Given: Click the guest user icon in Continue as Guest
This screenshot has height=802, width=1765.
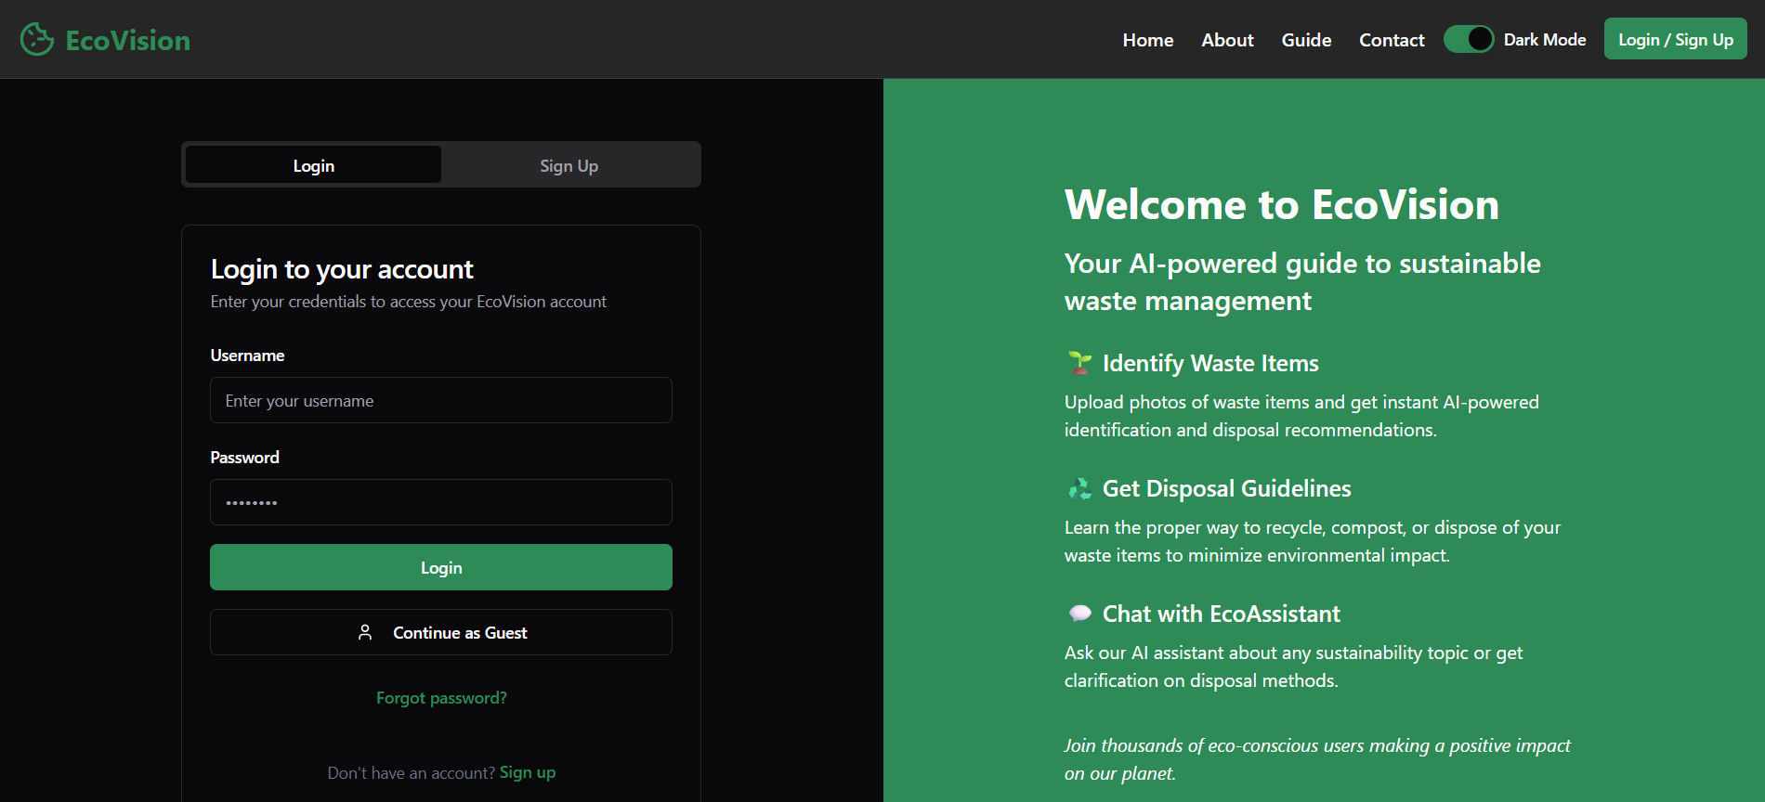Looking at the screenshot, I should [x=365, y=632].
